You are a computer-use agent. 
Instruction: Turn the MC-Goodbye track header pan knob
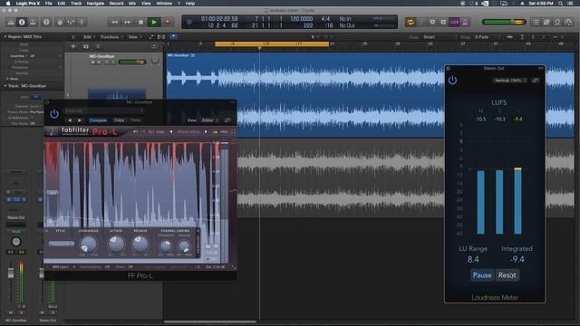155,60
